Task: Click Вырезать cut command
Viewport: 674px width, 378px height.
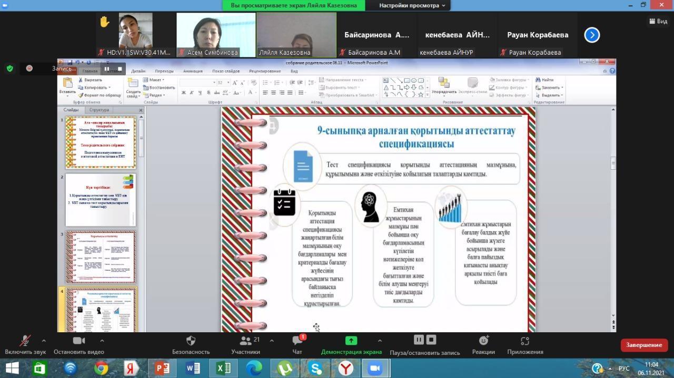Action: click(90, 80)
